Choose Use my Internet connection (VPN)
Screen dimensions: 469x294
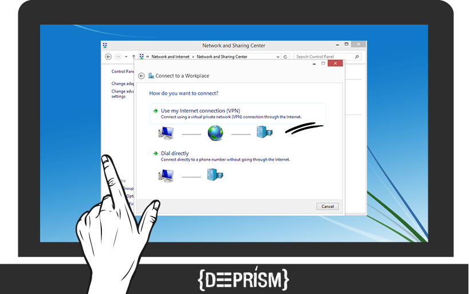coord(200,110)
